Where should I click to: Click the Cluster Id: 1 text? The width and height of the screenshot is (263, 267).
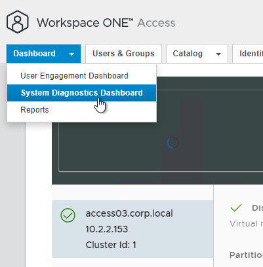click(x=111, y=245)
